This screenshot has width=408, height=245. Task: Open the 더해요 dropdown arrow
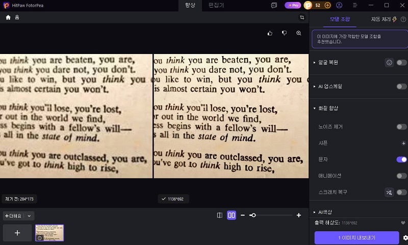[x=29, y=216]
